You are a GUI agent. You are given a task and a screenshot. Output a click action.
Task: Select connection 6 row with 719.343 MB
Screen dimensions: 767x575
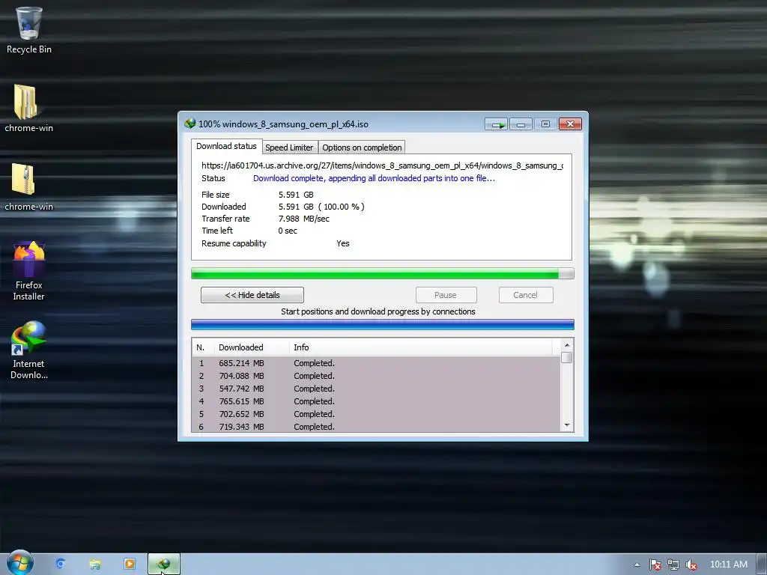(376, 426)
